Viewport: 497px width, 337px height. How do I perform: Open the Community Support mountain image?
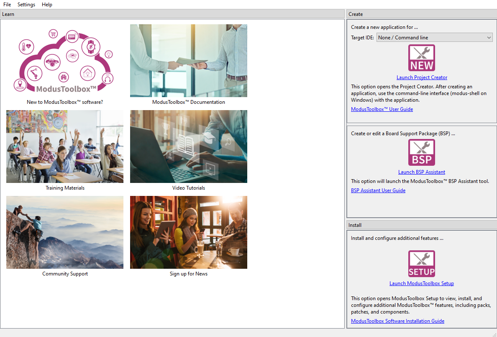(x=65, y=232)
